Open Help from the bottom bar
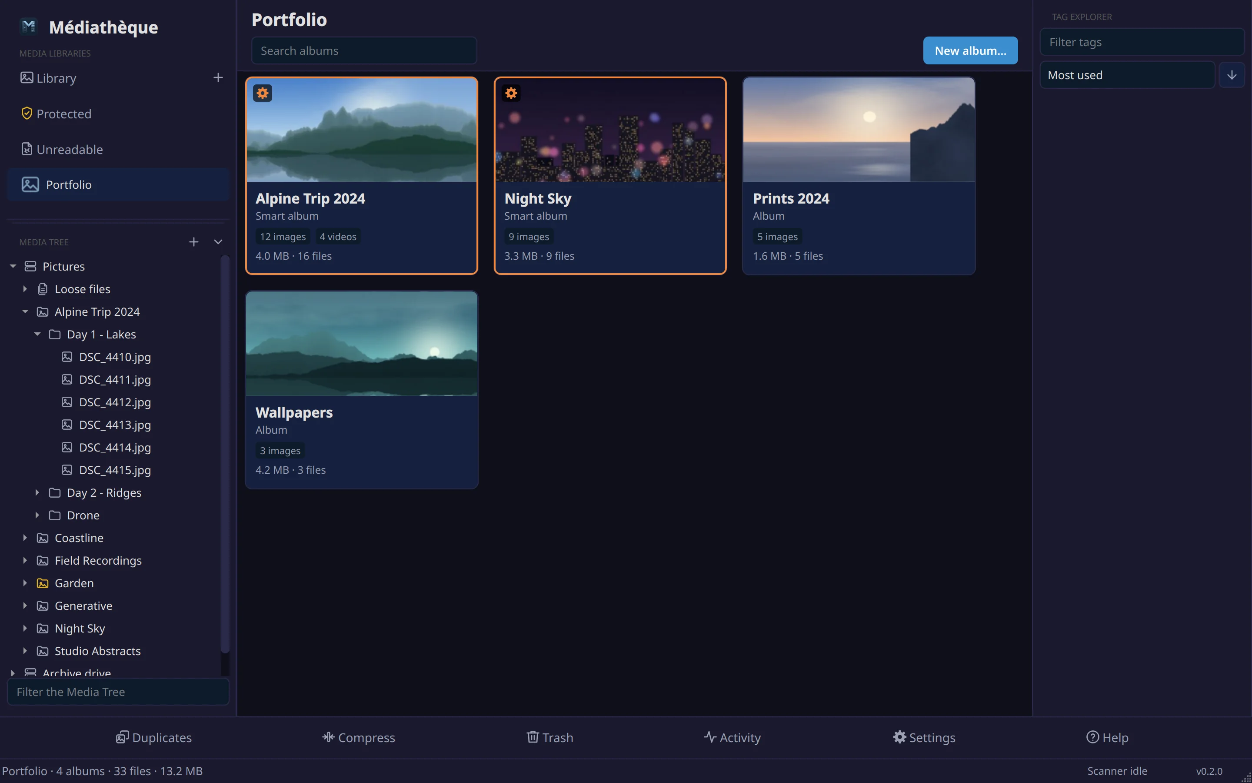The width and height of the screenshot is (1252, 783). point(1107,737)
